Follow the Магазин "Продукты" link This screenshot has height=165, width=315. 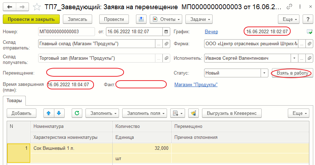[x=196, y=84]
